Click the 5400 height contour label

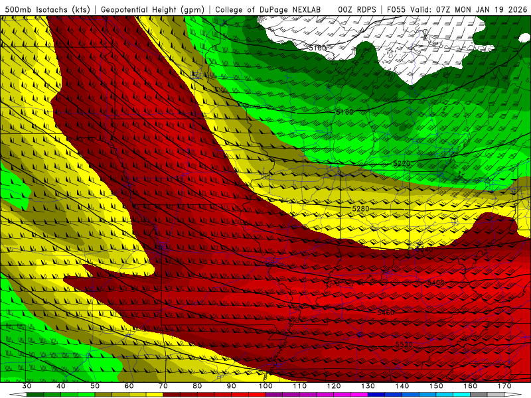pyautogui.click(x=436, y=283)
